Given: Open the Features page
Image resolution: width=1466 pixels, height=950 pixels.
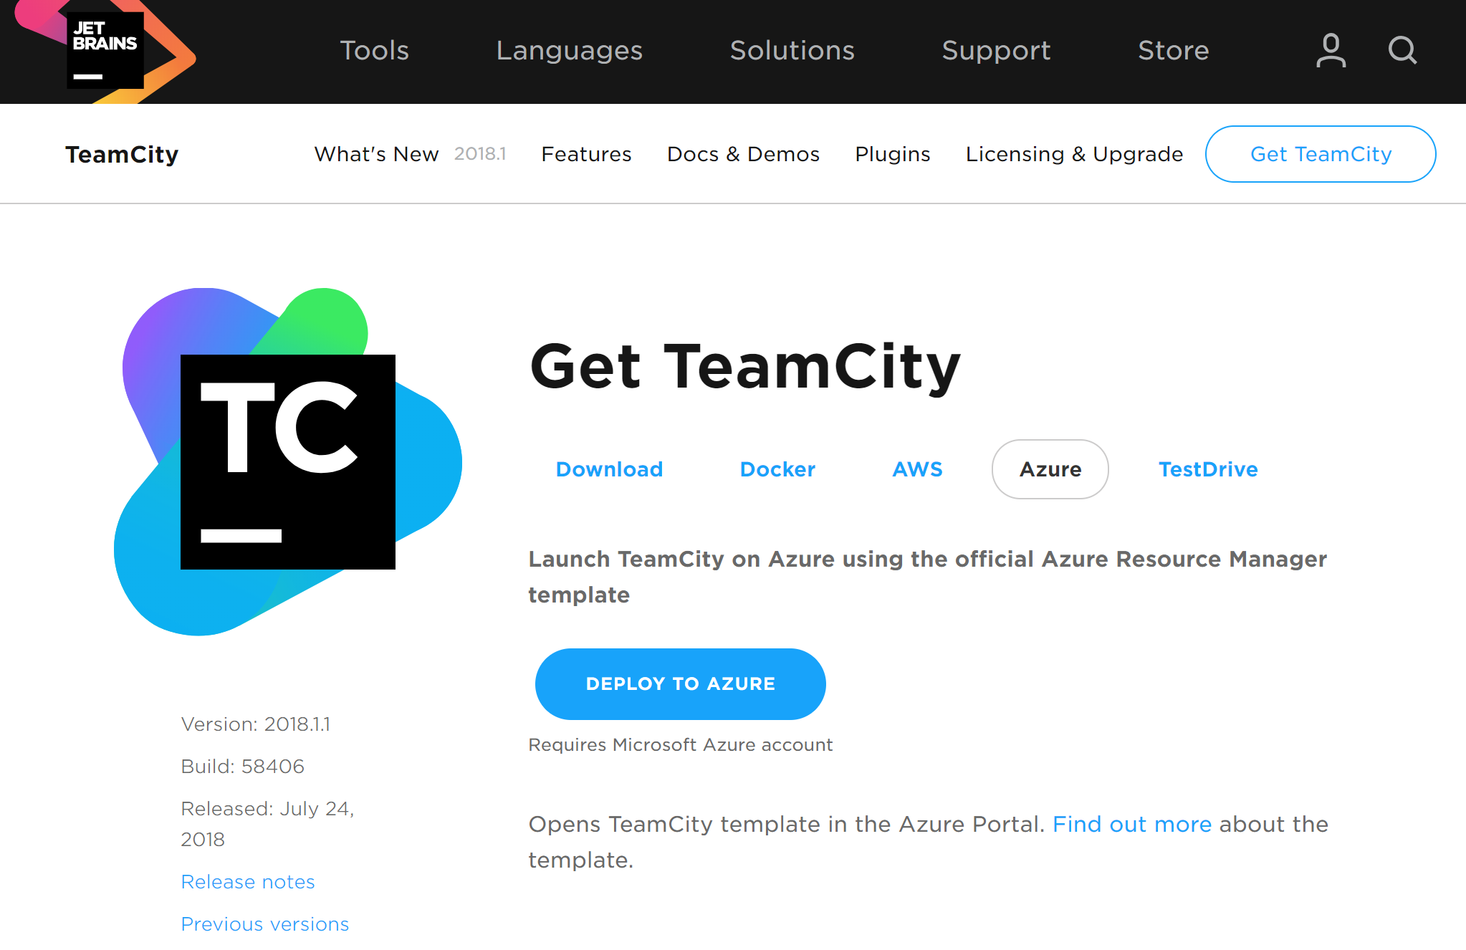Looking at the screenshot, I should tap(585, 154).
